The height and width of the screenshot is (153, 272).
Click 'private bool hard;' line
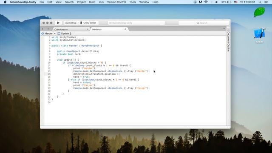(69, 54)
